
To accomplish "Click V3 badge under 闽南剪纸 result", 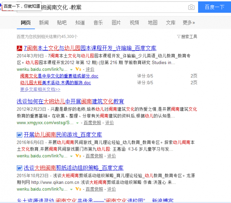I will 78,189.
